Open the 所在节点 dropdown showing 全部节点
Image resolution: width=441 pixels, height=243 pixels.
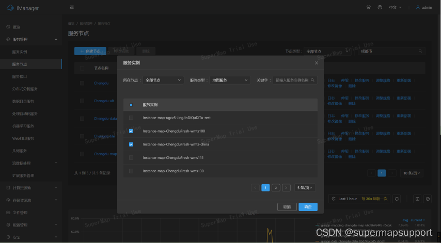click(163, 80)
